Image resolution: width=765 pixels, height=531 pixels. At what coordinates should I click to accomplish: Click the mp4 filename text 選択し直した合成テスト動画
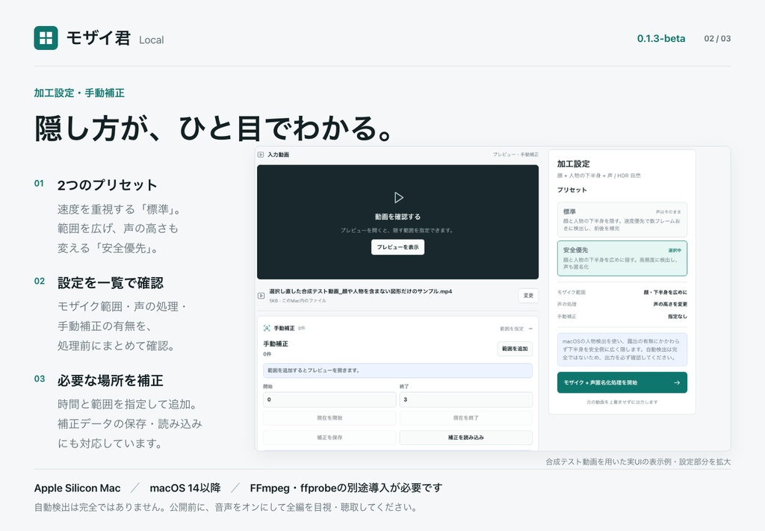361,291
